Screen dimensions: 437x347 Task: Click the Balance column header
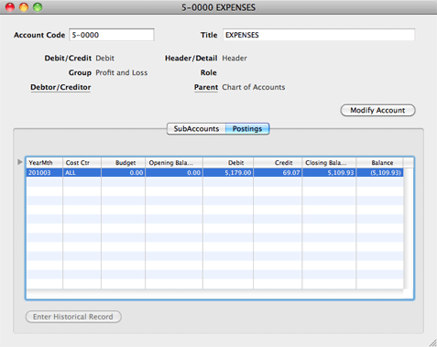[380, 163]
